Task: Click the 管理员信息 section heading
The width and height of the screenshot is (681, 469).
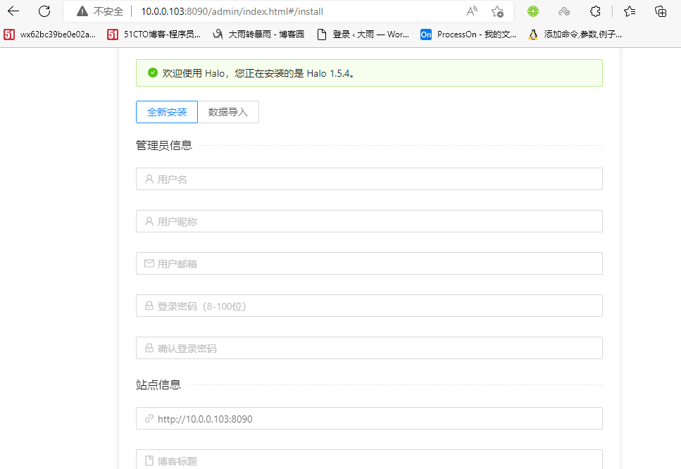Action: 163,146
